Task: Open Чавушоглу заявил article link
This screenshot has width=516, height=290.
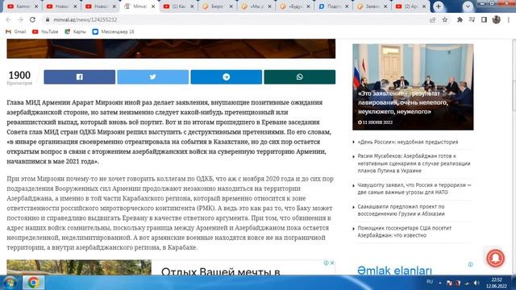Action: point(414,188)
